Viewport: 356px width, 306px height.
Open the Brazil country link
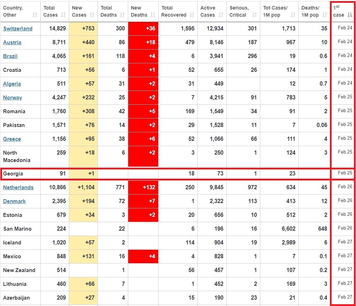(10, 56)
